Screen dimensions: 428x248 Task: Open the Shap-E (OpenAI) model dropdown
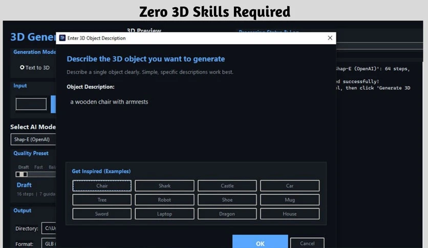33,139
